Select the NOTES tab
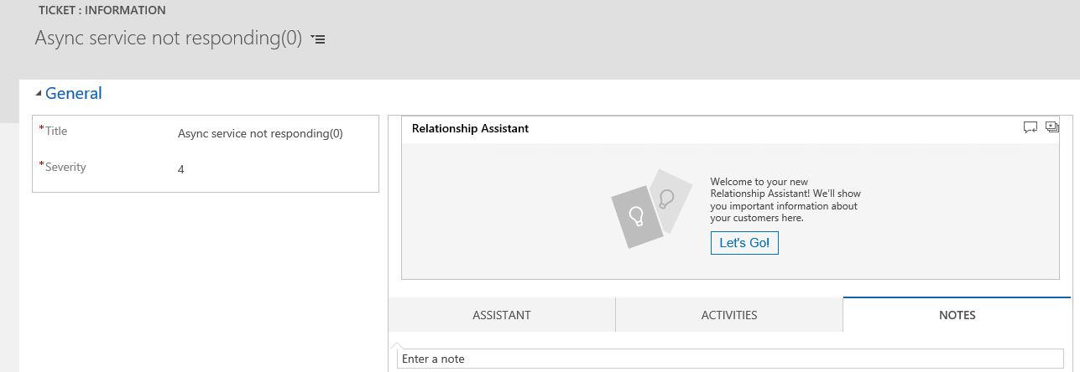The image size is (1080, 372). (x=957, y=315)
